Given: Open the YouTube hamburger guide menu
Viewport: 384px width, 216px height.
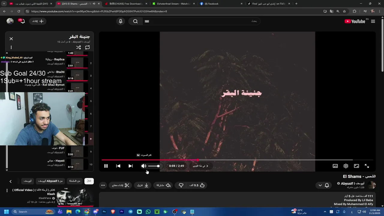Looking at the screenshot, I should pos(373,21).
